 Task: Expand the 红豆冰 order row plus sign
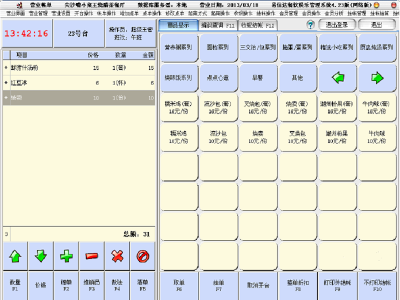click(x=6, y=82)
